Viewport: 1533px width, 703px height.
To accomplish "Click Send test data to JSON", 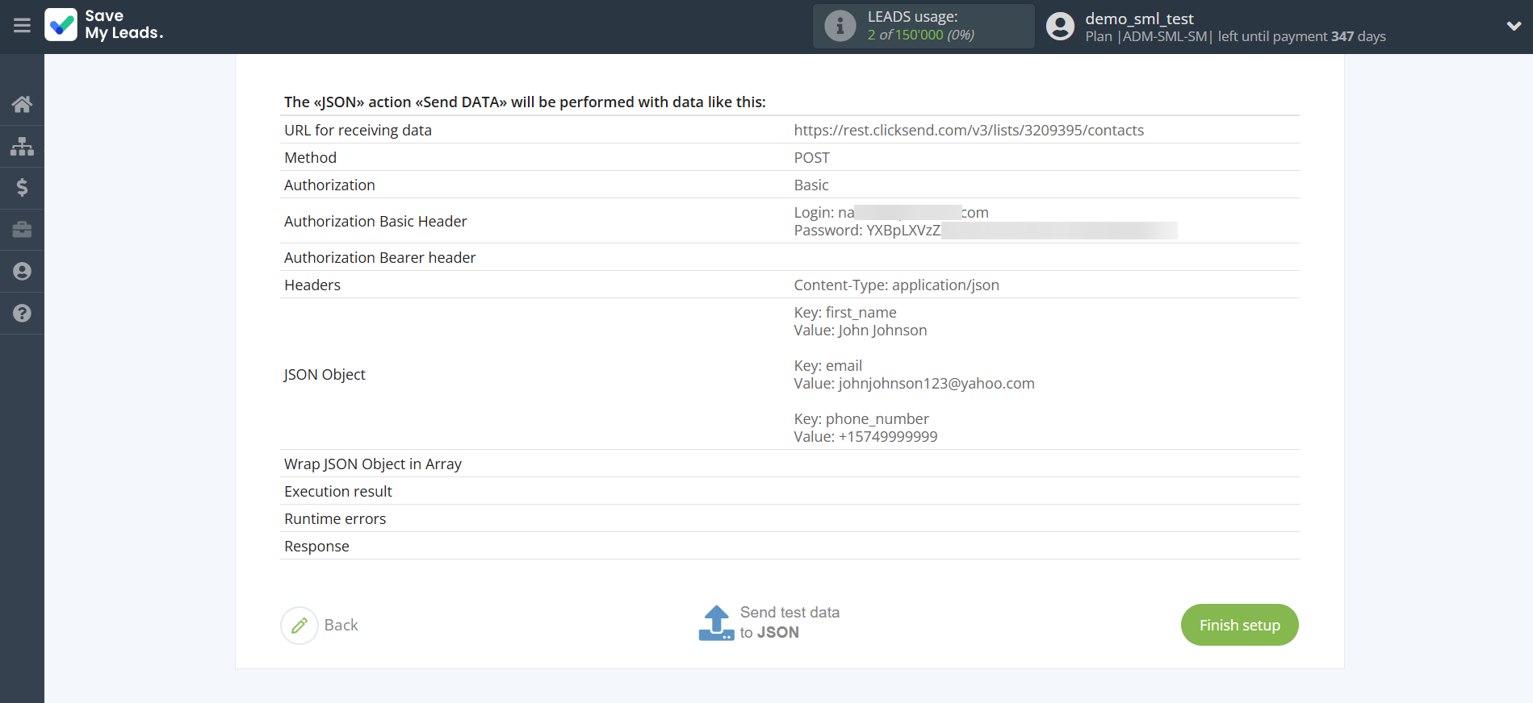I will 789,622.
